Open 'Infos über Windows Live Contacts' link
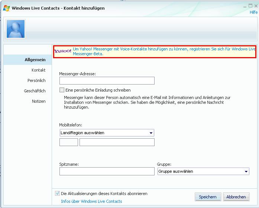 point(91,201)
